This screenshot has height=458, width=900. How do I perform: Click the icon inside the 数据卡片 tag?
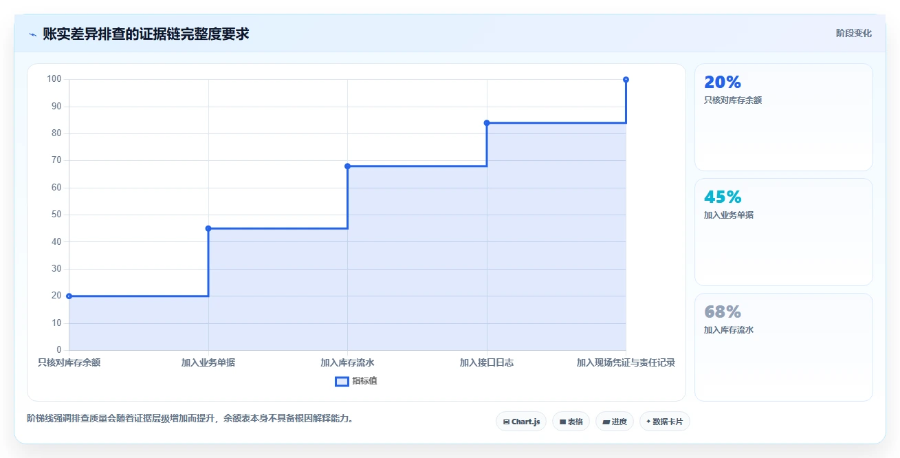648,422
